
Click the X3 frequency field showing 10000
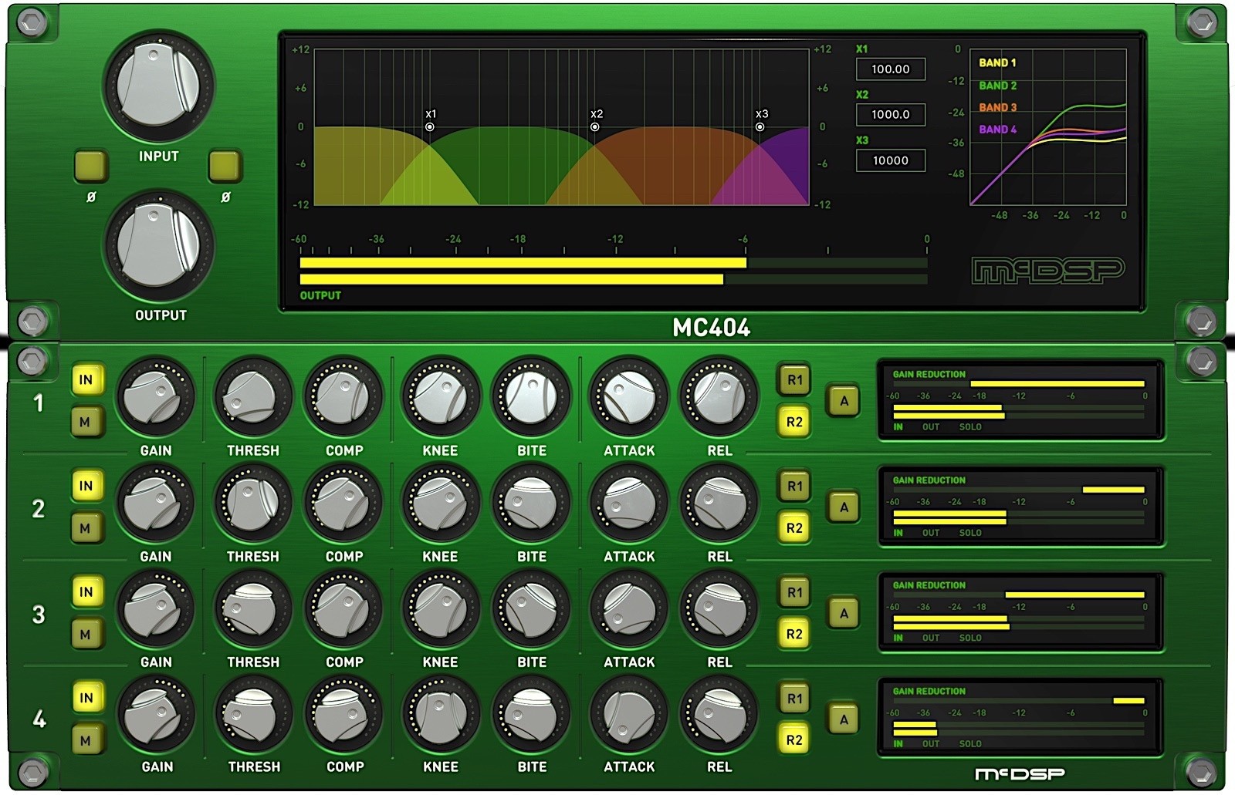click(x=891, y=160)
